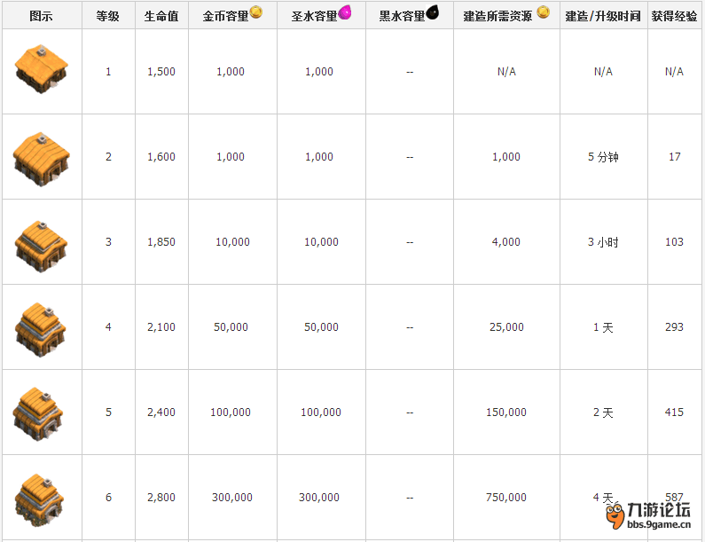Click the 1 天 upgrade time cell

603,327
